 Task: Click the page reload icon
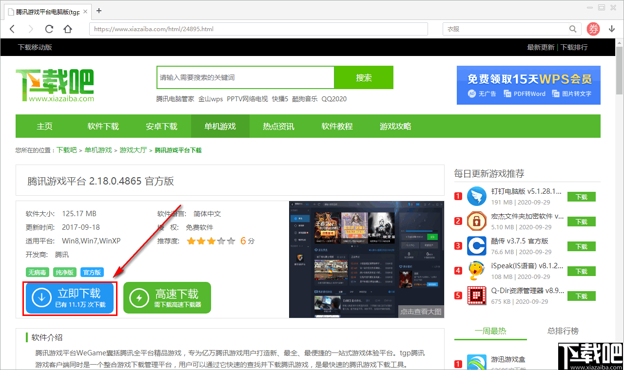[49, 29]
